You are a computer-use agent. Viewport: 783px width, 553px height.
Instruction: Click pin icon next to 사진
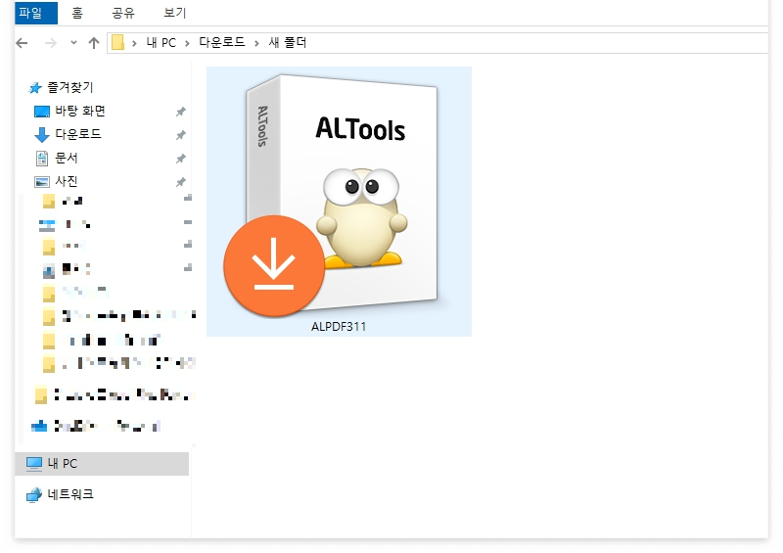(181, 182)
